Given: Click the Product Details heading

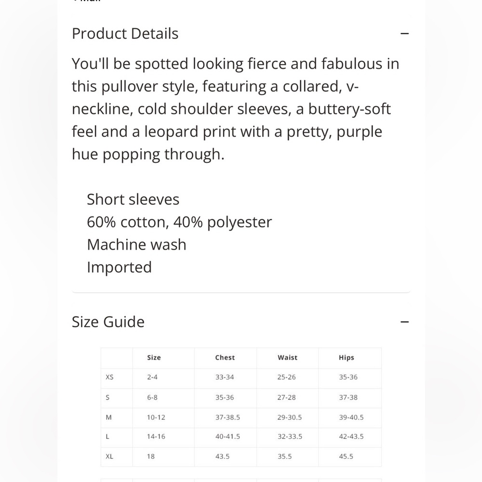Looking at the screenshot, I should click(125, 33).
